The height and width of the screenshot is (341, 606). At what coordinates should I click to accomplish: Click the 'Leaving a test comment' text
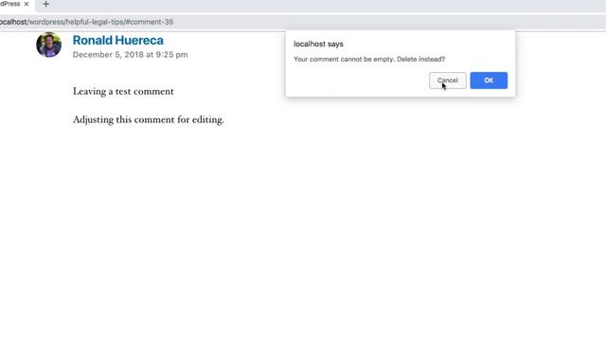coord(123,92)
